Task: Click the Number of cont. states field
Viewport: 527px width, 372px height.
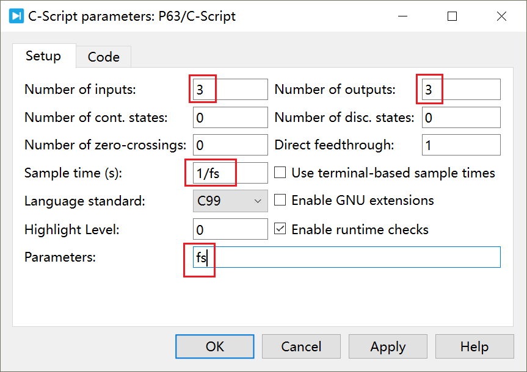Action: [x=230, y=117]
